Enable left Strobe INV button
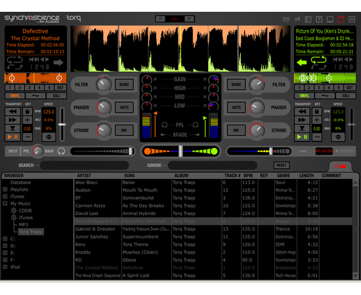This screenshot has height=295, width=361. point(124,130)
